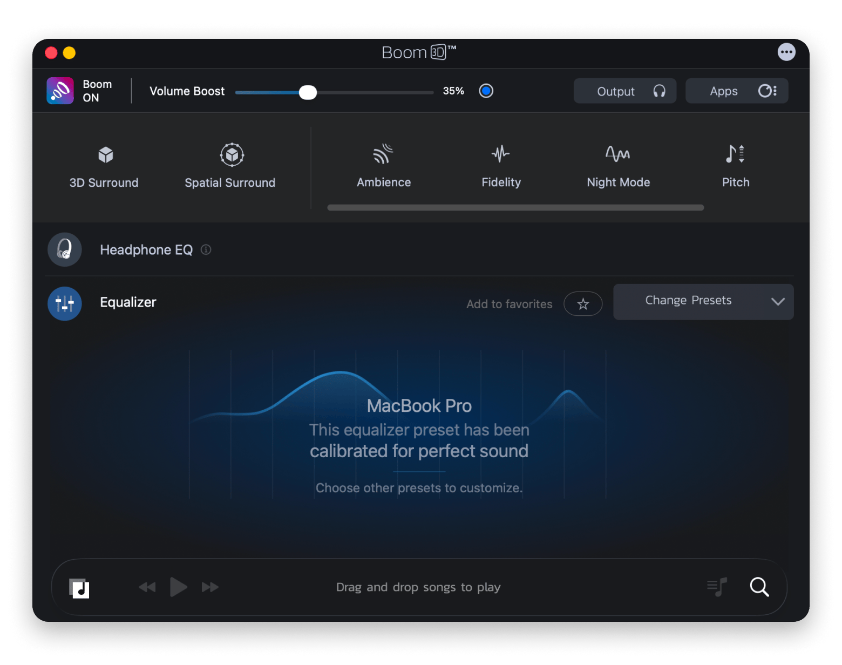Screen dimensions: 842x665
Task: Open the music file album icon
Action: [x=79, y=588]
